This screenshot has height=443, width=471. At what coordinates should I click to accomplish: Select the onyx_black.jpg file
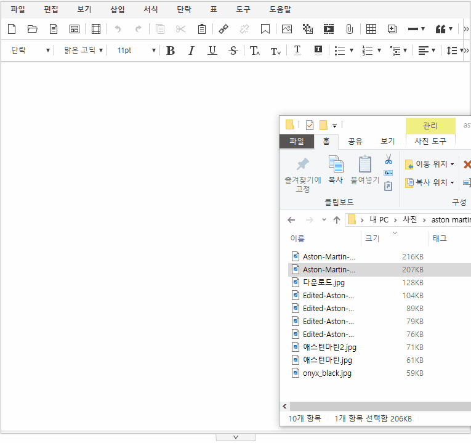pyautogui.click(x=327, y=373)
